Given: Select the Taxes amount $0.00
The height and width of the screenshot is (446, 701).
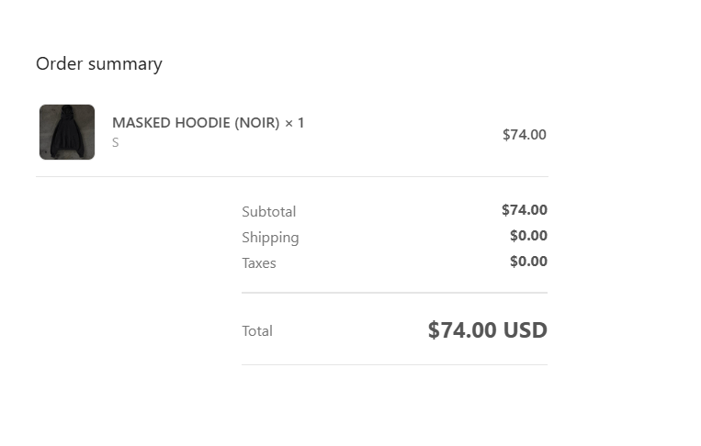Looking at the screenshot, I should (528, 262).
